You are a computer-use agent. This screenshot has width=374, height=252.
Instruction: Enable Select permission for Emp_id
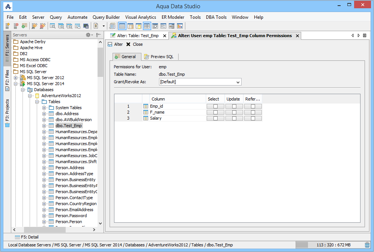point(215,106)
